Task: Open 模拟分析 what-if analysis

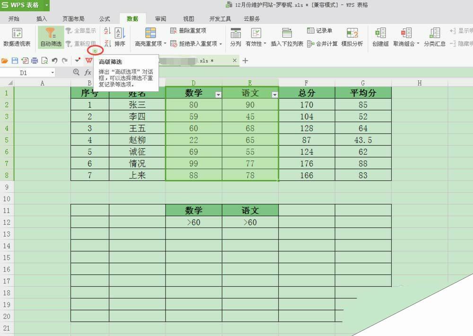Action: pos(352,37)
